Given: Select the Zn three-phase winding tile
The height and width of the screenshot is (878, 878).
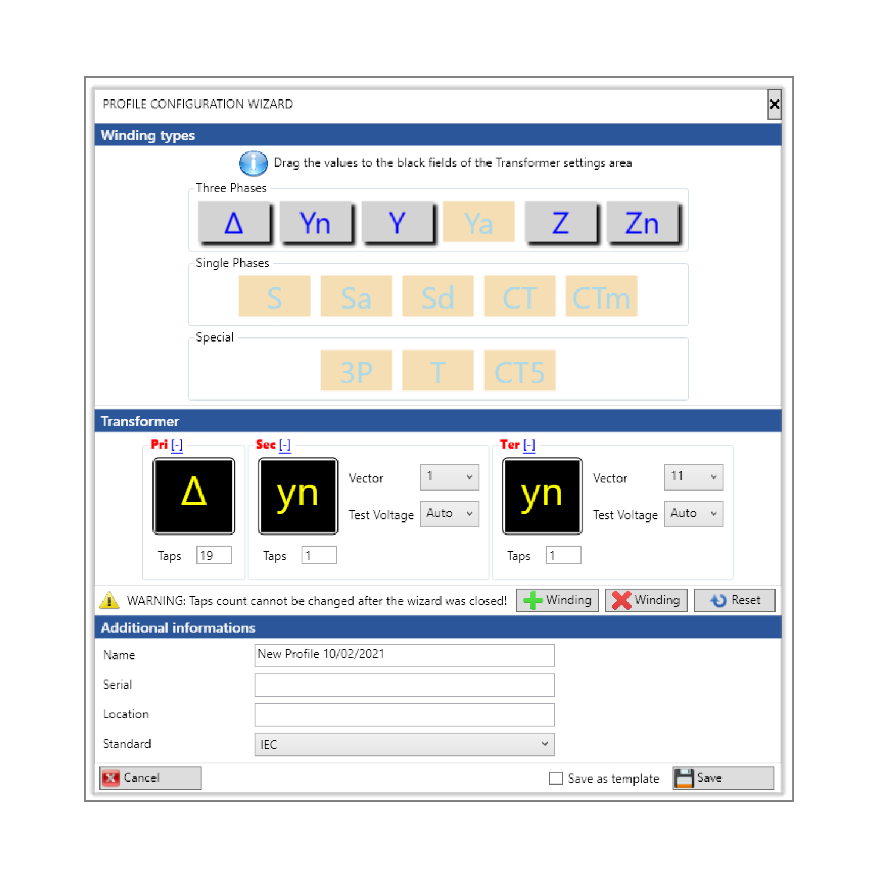Looking at the screenshot, I should tap(643, 222).
